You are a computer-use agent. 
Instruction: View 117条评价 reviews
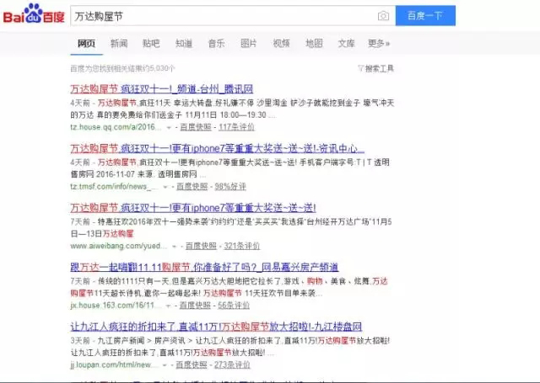[236, 127]
